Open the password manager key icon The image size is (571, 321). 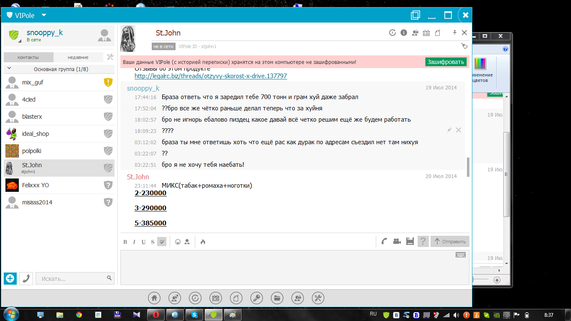tap(257, 298)
